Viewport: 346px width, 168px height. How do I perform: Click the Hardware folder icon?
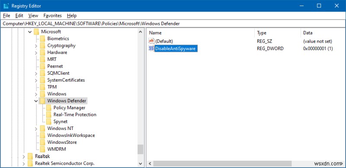[42, 52]
